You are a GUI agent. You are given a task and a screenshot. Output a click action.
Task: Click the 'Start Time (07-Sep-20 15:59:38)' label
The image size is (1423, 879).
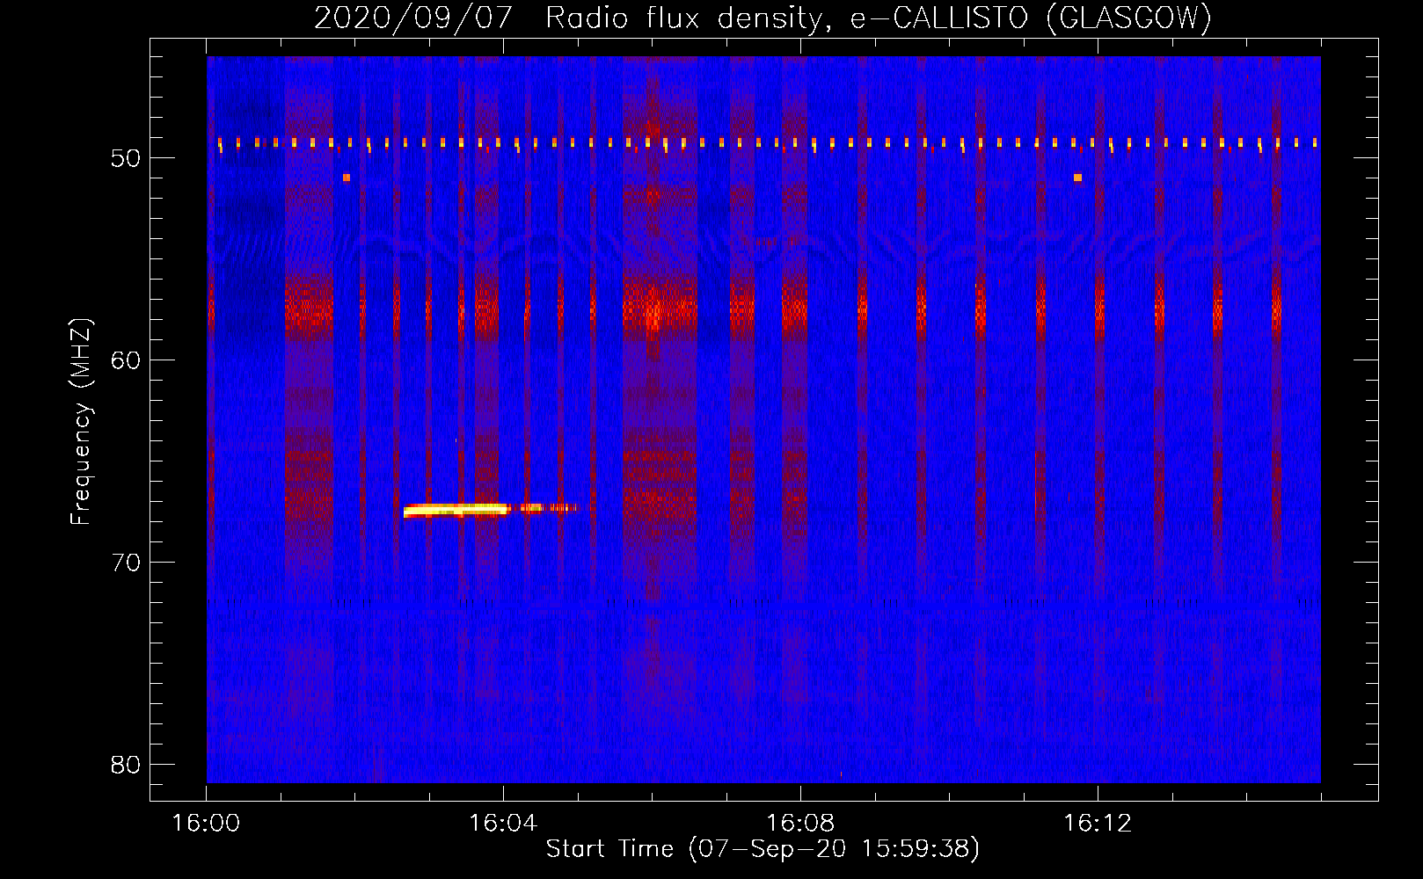pos(763,849)
